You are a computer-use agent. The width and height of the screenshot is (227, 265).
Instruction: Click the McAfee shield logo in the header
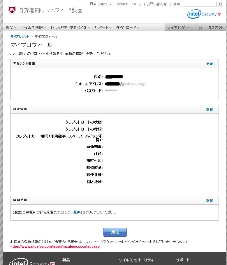12,10
